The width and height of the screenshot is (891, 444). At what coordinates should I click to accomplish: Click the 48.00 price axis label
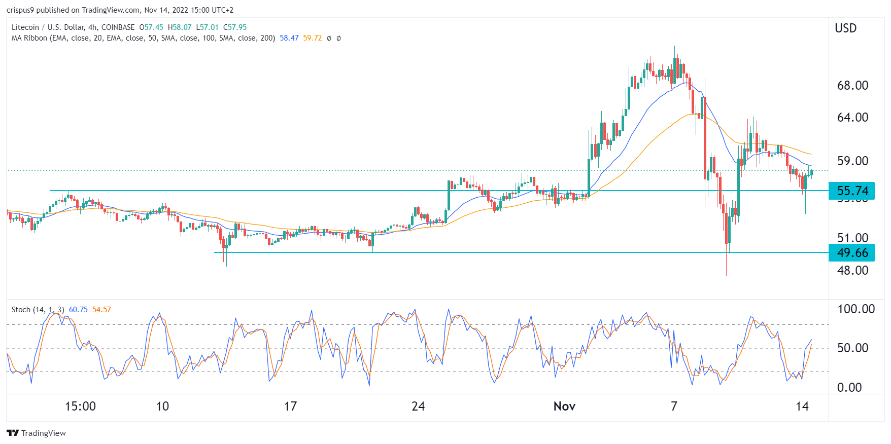(852, 270)
